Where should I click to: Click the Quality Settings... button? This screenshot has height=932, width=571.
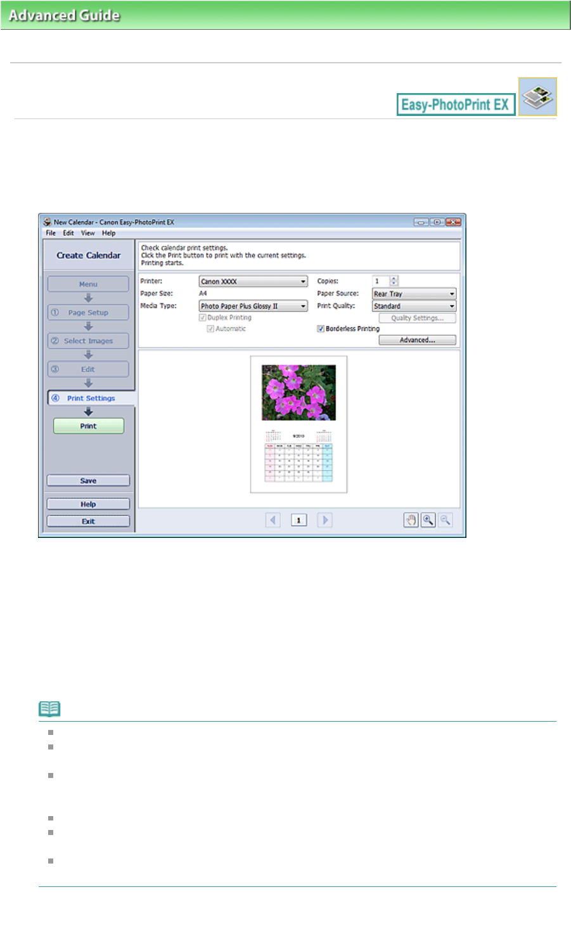pyautogui.click(x=418, y=318)
